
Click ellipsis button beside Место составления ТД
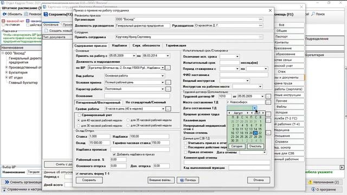(268, 102)
